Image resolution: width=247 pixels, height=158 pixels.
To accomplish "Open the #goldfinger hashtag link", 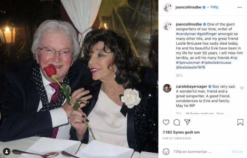I will pos(207,34).
